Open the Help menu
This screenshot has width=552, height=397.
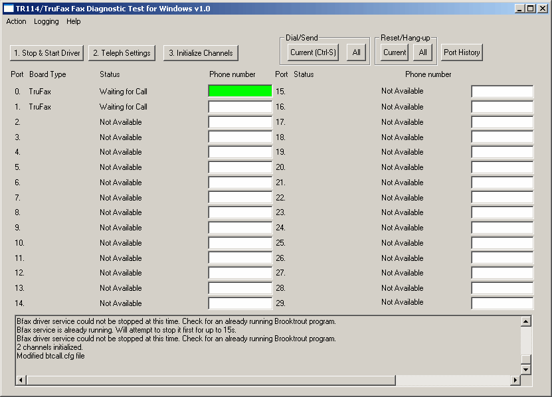pos(74,21)
